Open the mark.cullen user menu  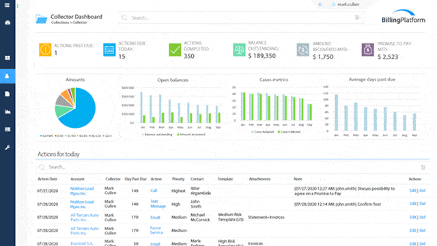click(346, 5)
